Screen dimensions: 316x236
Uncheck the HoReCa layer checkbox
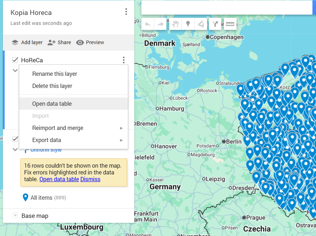15,60
